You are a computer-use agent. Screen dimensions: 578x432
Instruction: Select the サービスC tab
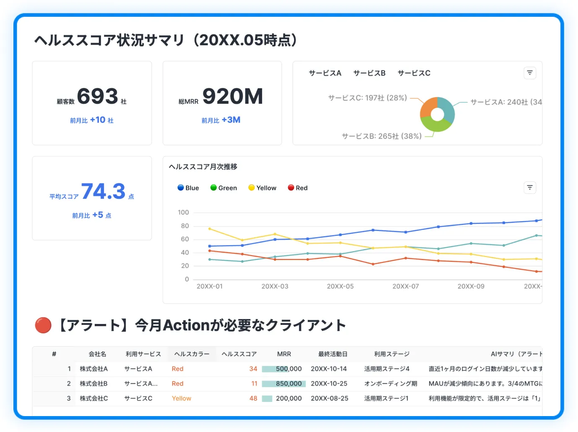pos(414,73)
